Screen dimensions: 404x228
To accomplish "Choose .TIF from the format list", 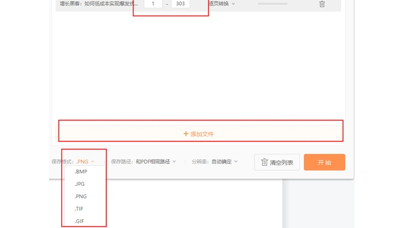I will (x=79, y=209).
